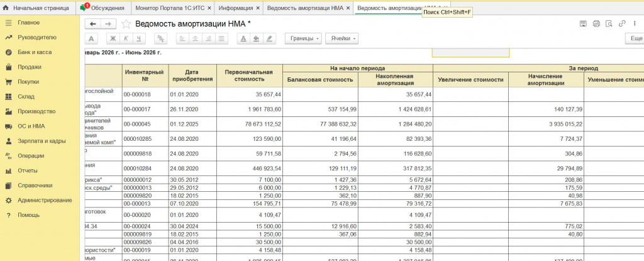
Task: Close the Информация tab
Action: click(257, 8)
